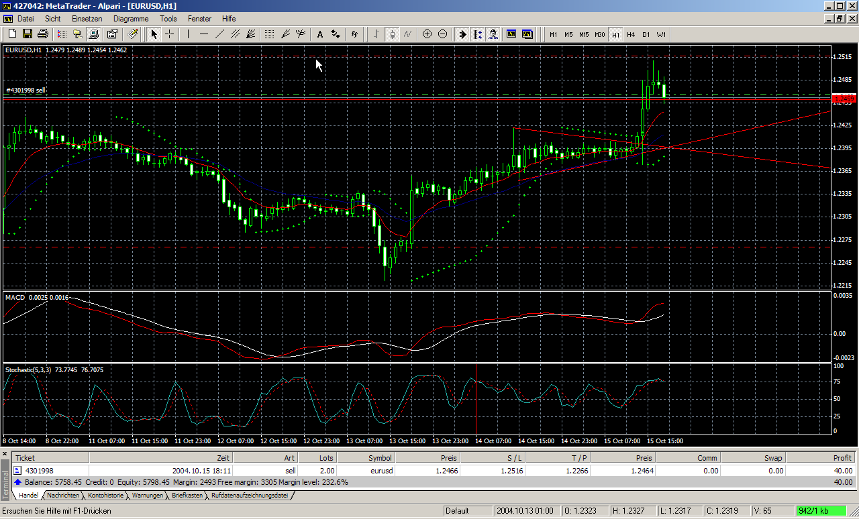Screen dimensions: 859x519
Task: Switch to M15 timeframe
Action: coord(584,34)
